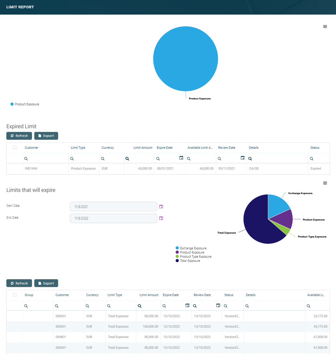The width and height of the screenshot is (336, 355).
Task: Toggle Total Exposure legend item
Action: click(190, 261)
